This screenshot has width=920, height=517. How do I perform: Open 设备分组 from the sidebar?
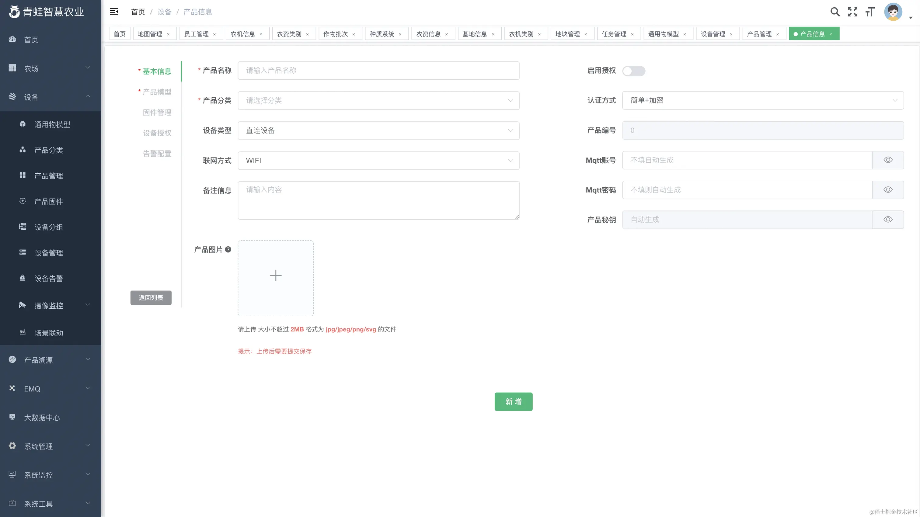click(49, 227)
